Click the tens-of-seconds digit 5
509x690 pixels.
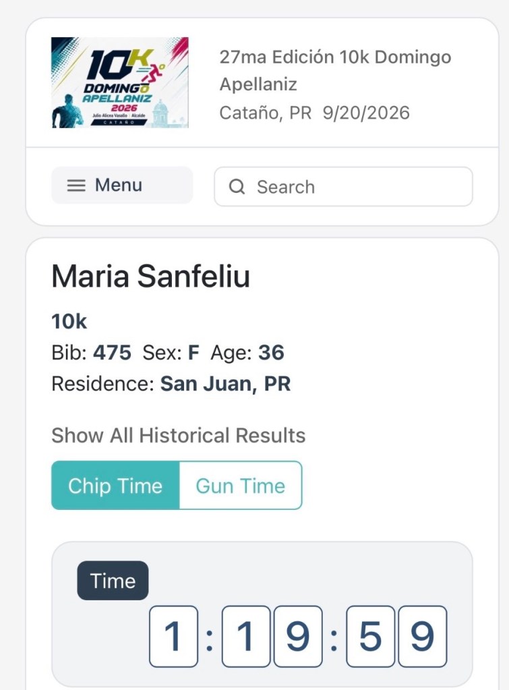(x=370, y=636)
